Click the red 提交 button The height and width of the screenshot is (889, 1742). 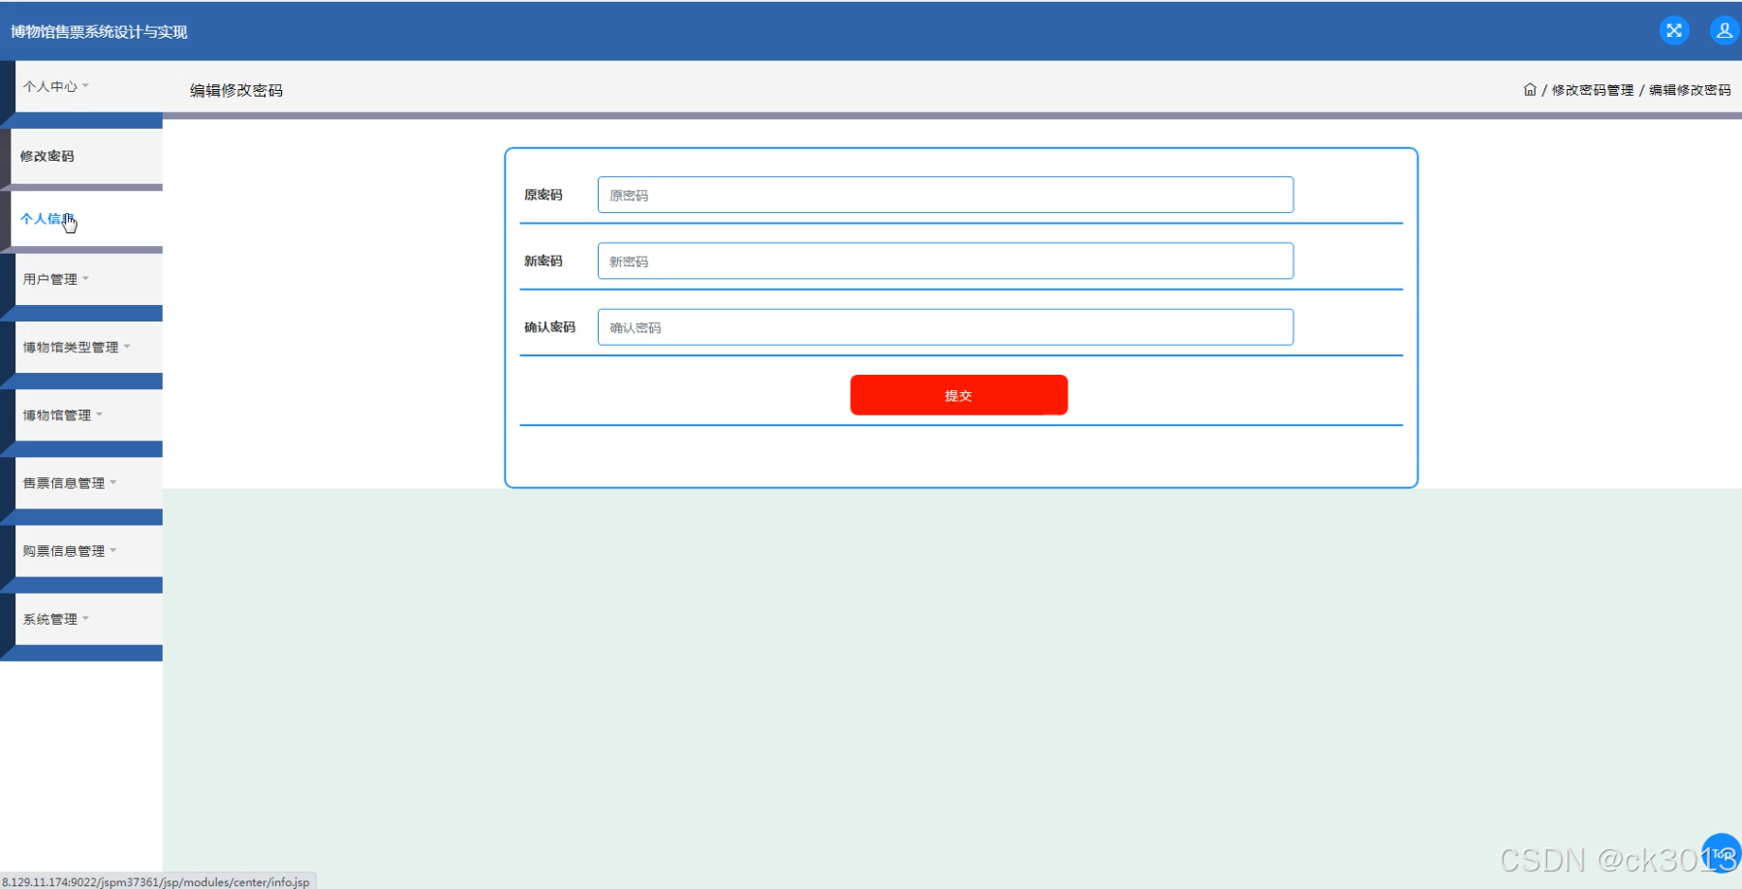click(959, 395)
